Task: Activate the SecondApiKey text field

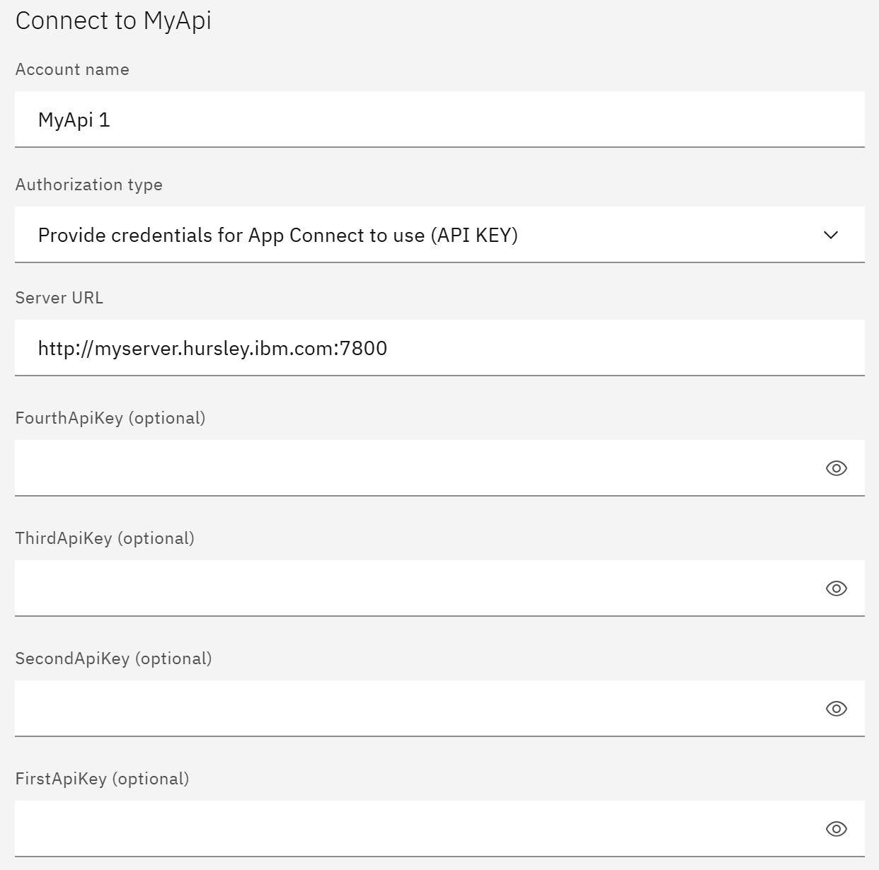Action: tap(418, 709)
